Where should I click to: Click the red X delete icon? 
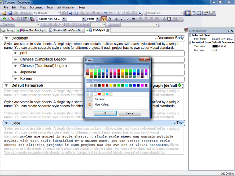(13, 19)
